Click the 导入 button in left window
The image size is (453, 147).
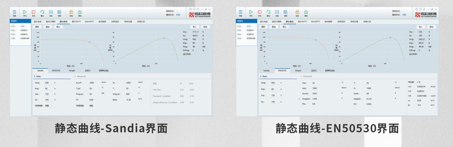click(x=194, y=27)
